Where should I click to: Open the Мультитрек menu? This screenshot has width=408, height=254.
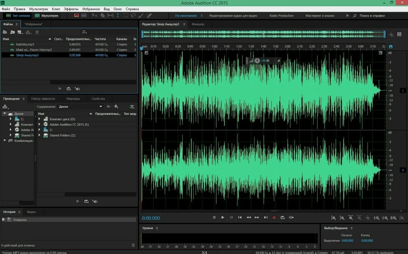coord(38,9)
